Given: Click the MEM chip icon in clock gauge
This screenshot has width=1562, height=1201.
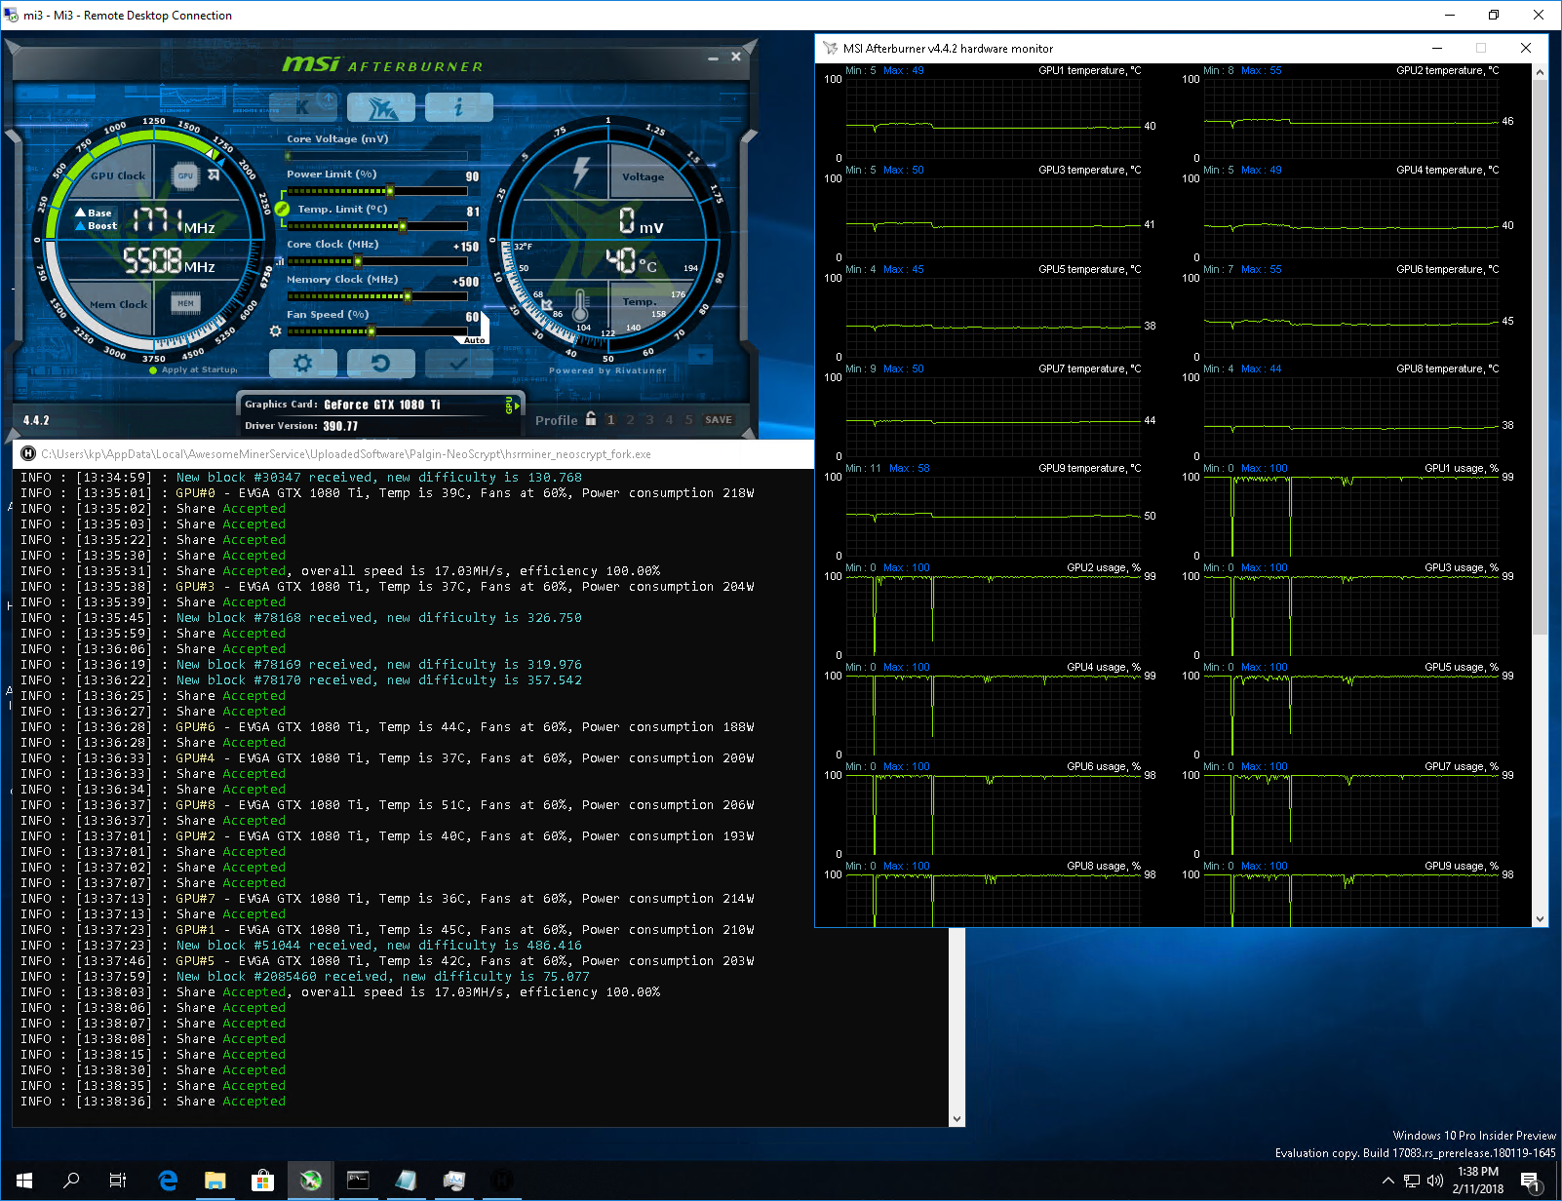Looking at the screenshot, I should coord(185,303).
